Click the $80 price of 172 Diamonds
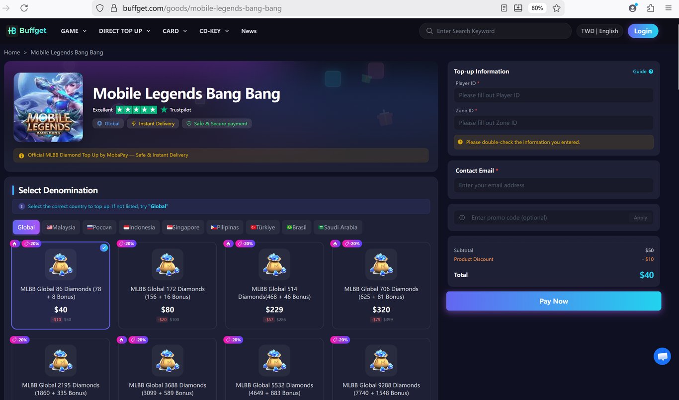Image resolution: width=679 pixels, height=400 pixels. coord(168,310)
